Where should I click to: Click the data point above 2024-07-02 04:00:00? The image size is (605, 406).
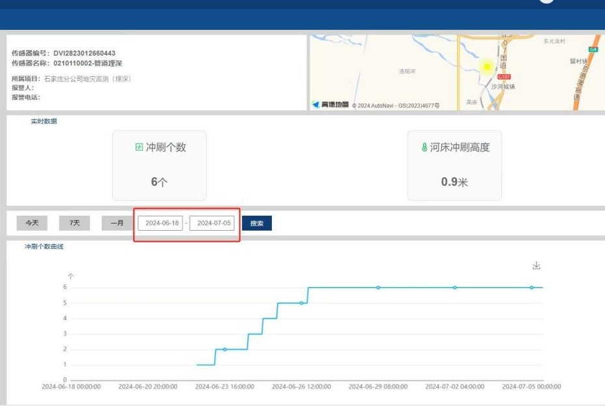455,287
